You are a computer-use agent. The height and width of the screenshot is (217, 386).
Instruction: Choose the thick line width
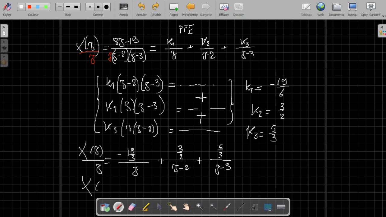(x=76, y=7)
